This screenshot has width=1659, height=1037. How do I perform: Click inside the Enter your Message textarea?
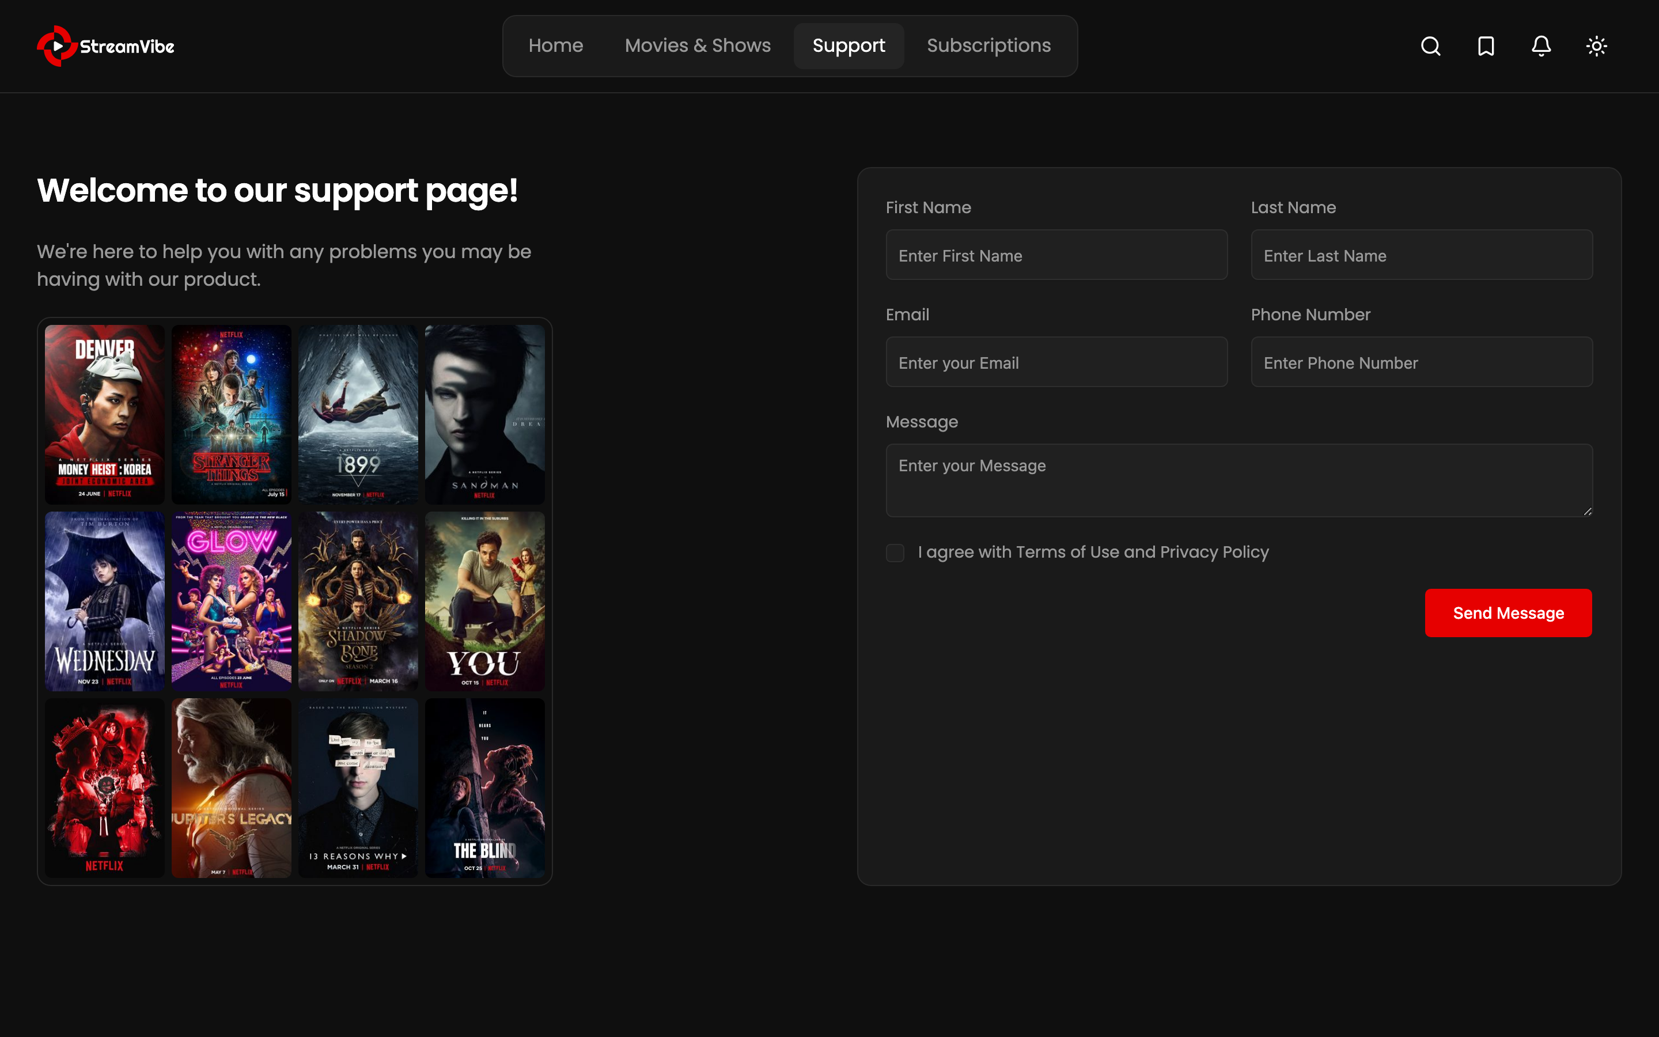1238,480
